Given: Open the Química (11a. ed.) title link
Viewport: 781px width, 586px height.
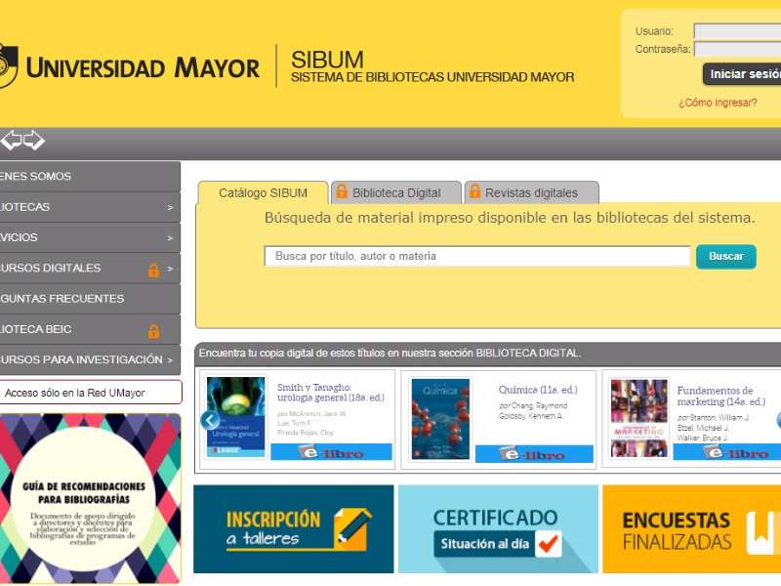Looking at the screenshot, I should [538, 390].
